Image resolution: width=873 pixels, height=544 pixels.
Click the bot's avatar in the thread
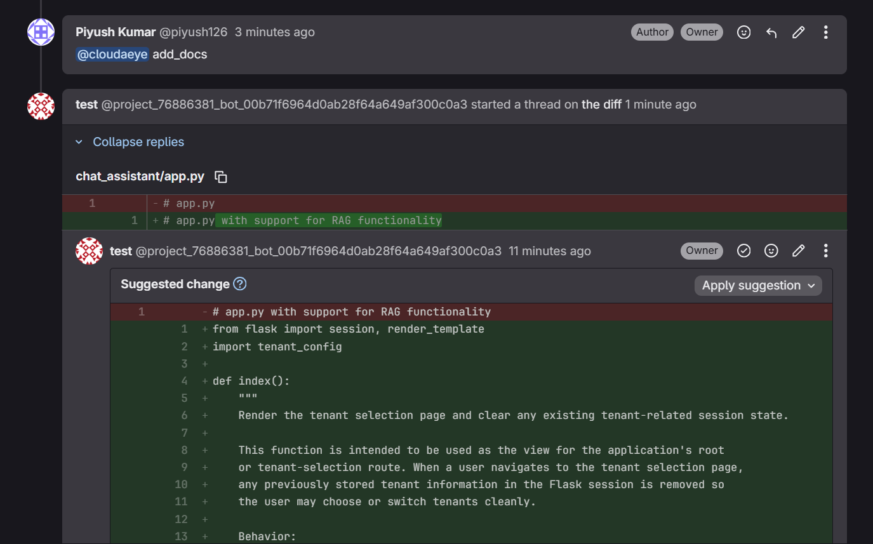coord(89,250)
